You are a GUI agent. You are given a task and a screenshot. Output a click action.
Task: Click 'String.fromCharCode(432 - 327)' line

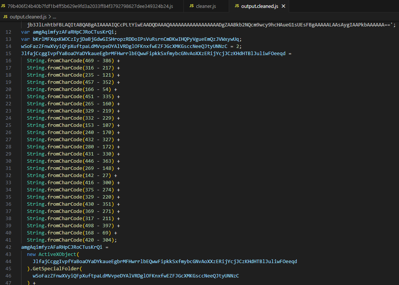click(73, 139)
